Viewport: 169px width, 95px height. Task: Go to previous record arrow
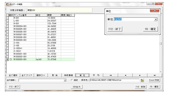click(125, 75)
